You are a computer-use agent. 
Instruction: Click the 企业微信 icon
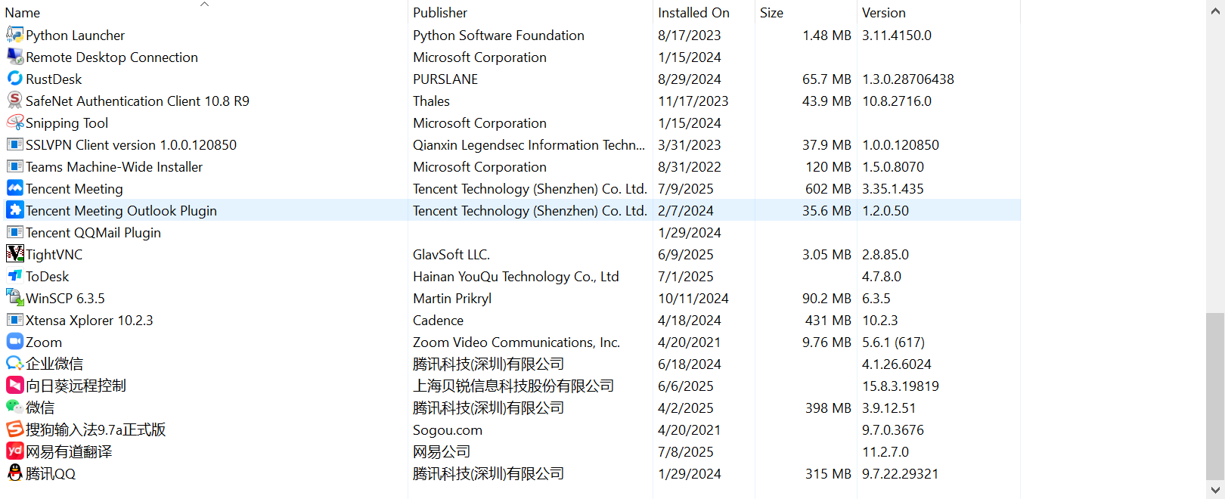(14, 364)
